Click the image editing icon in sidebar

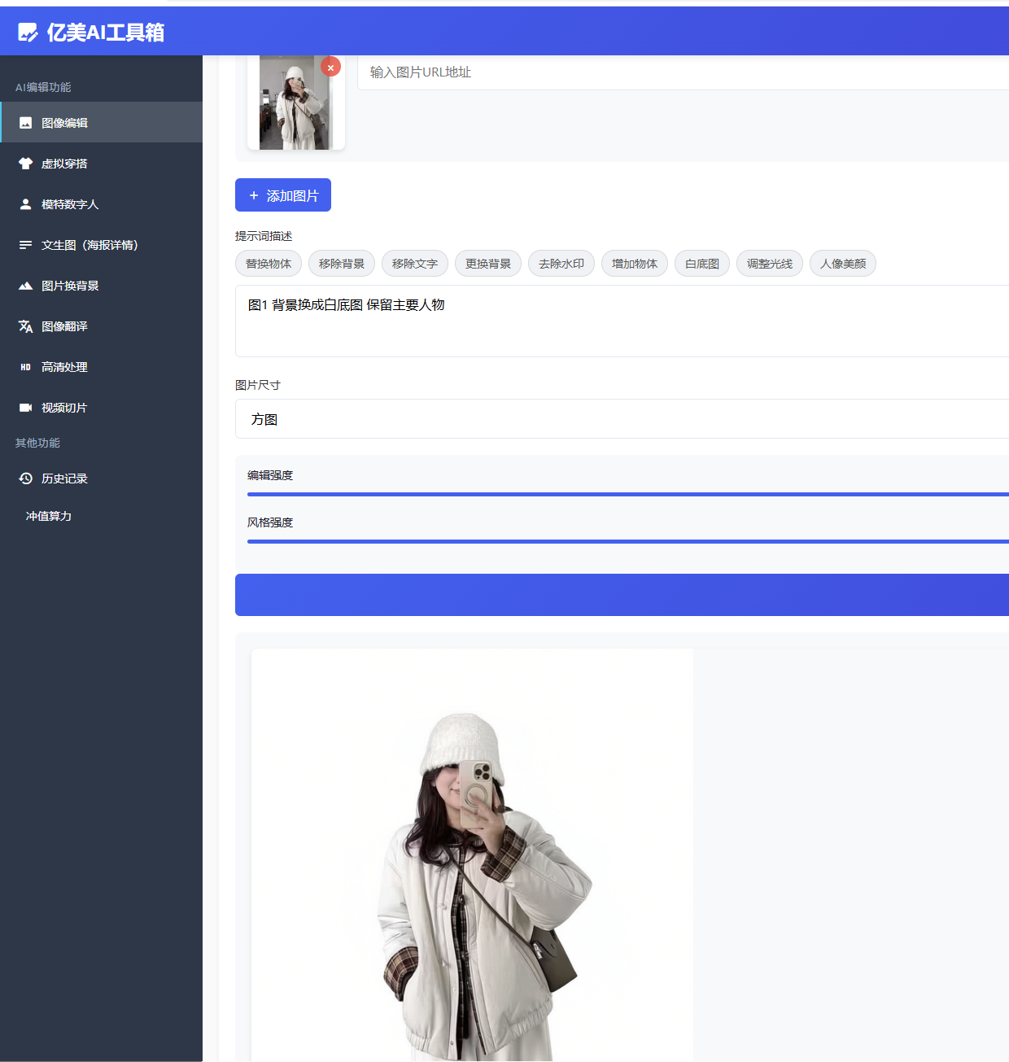(x=25, y=123)
